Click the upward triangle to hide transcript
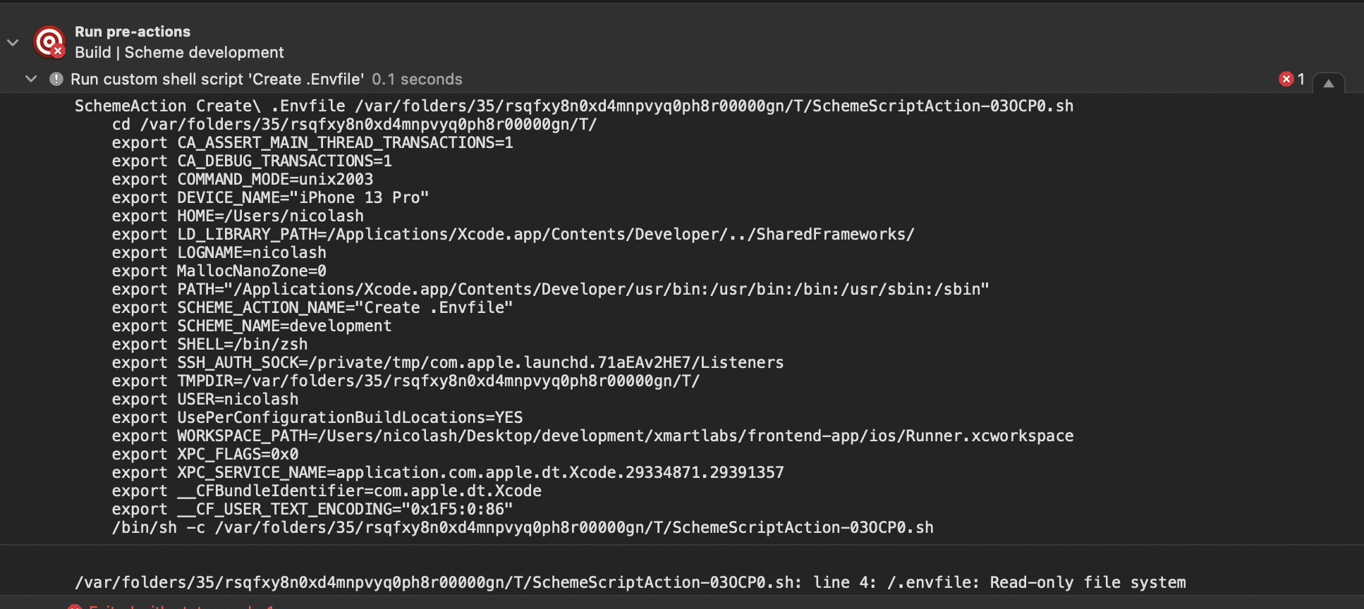The image size is (1364, 609). point(1328,84)
